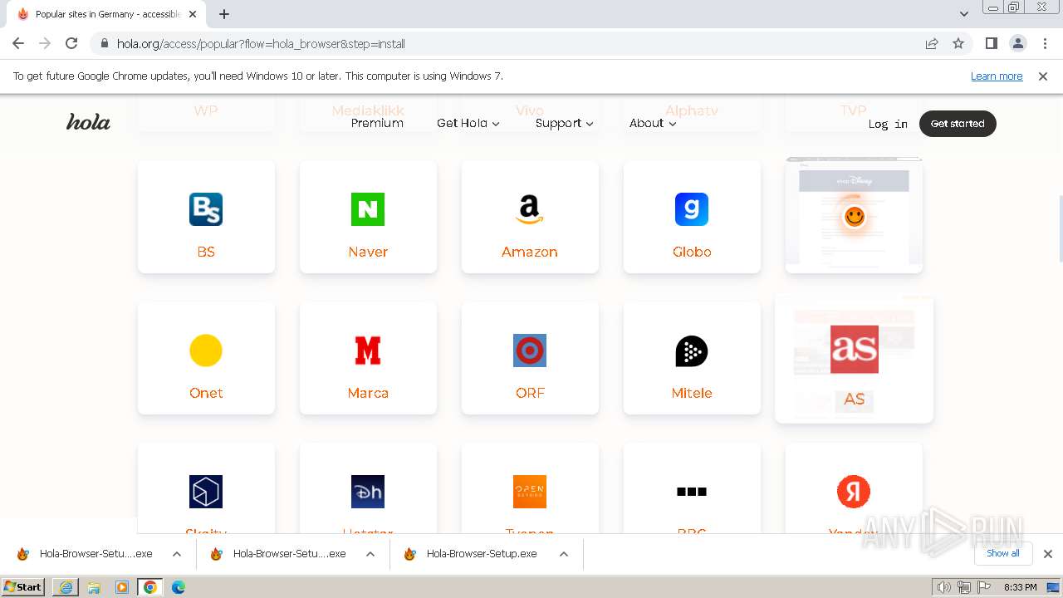Open the ORF target icon
Screen dimensions: 1063x598
tap(530, 350)
